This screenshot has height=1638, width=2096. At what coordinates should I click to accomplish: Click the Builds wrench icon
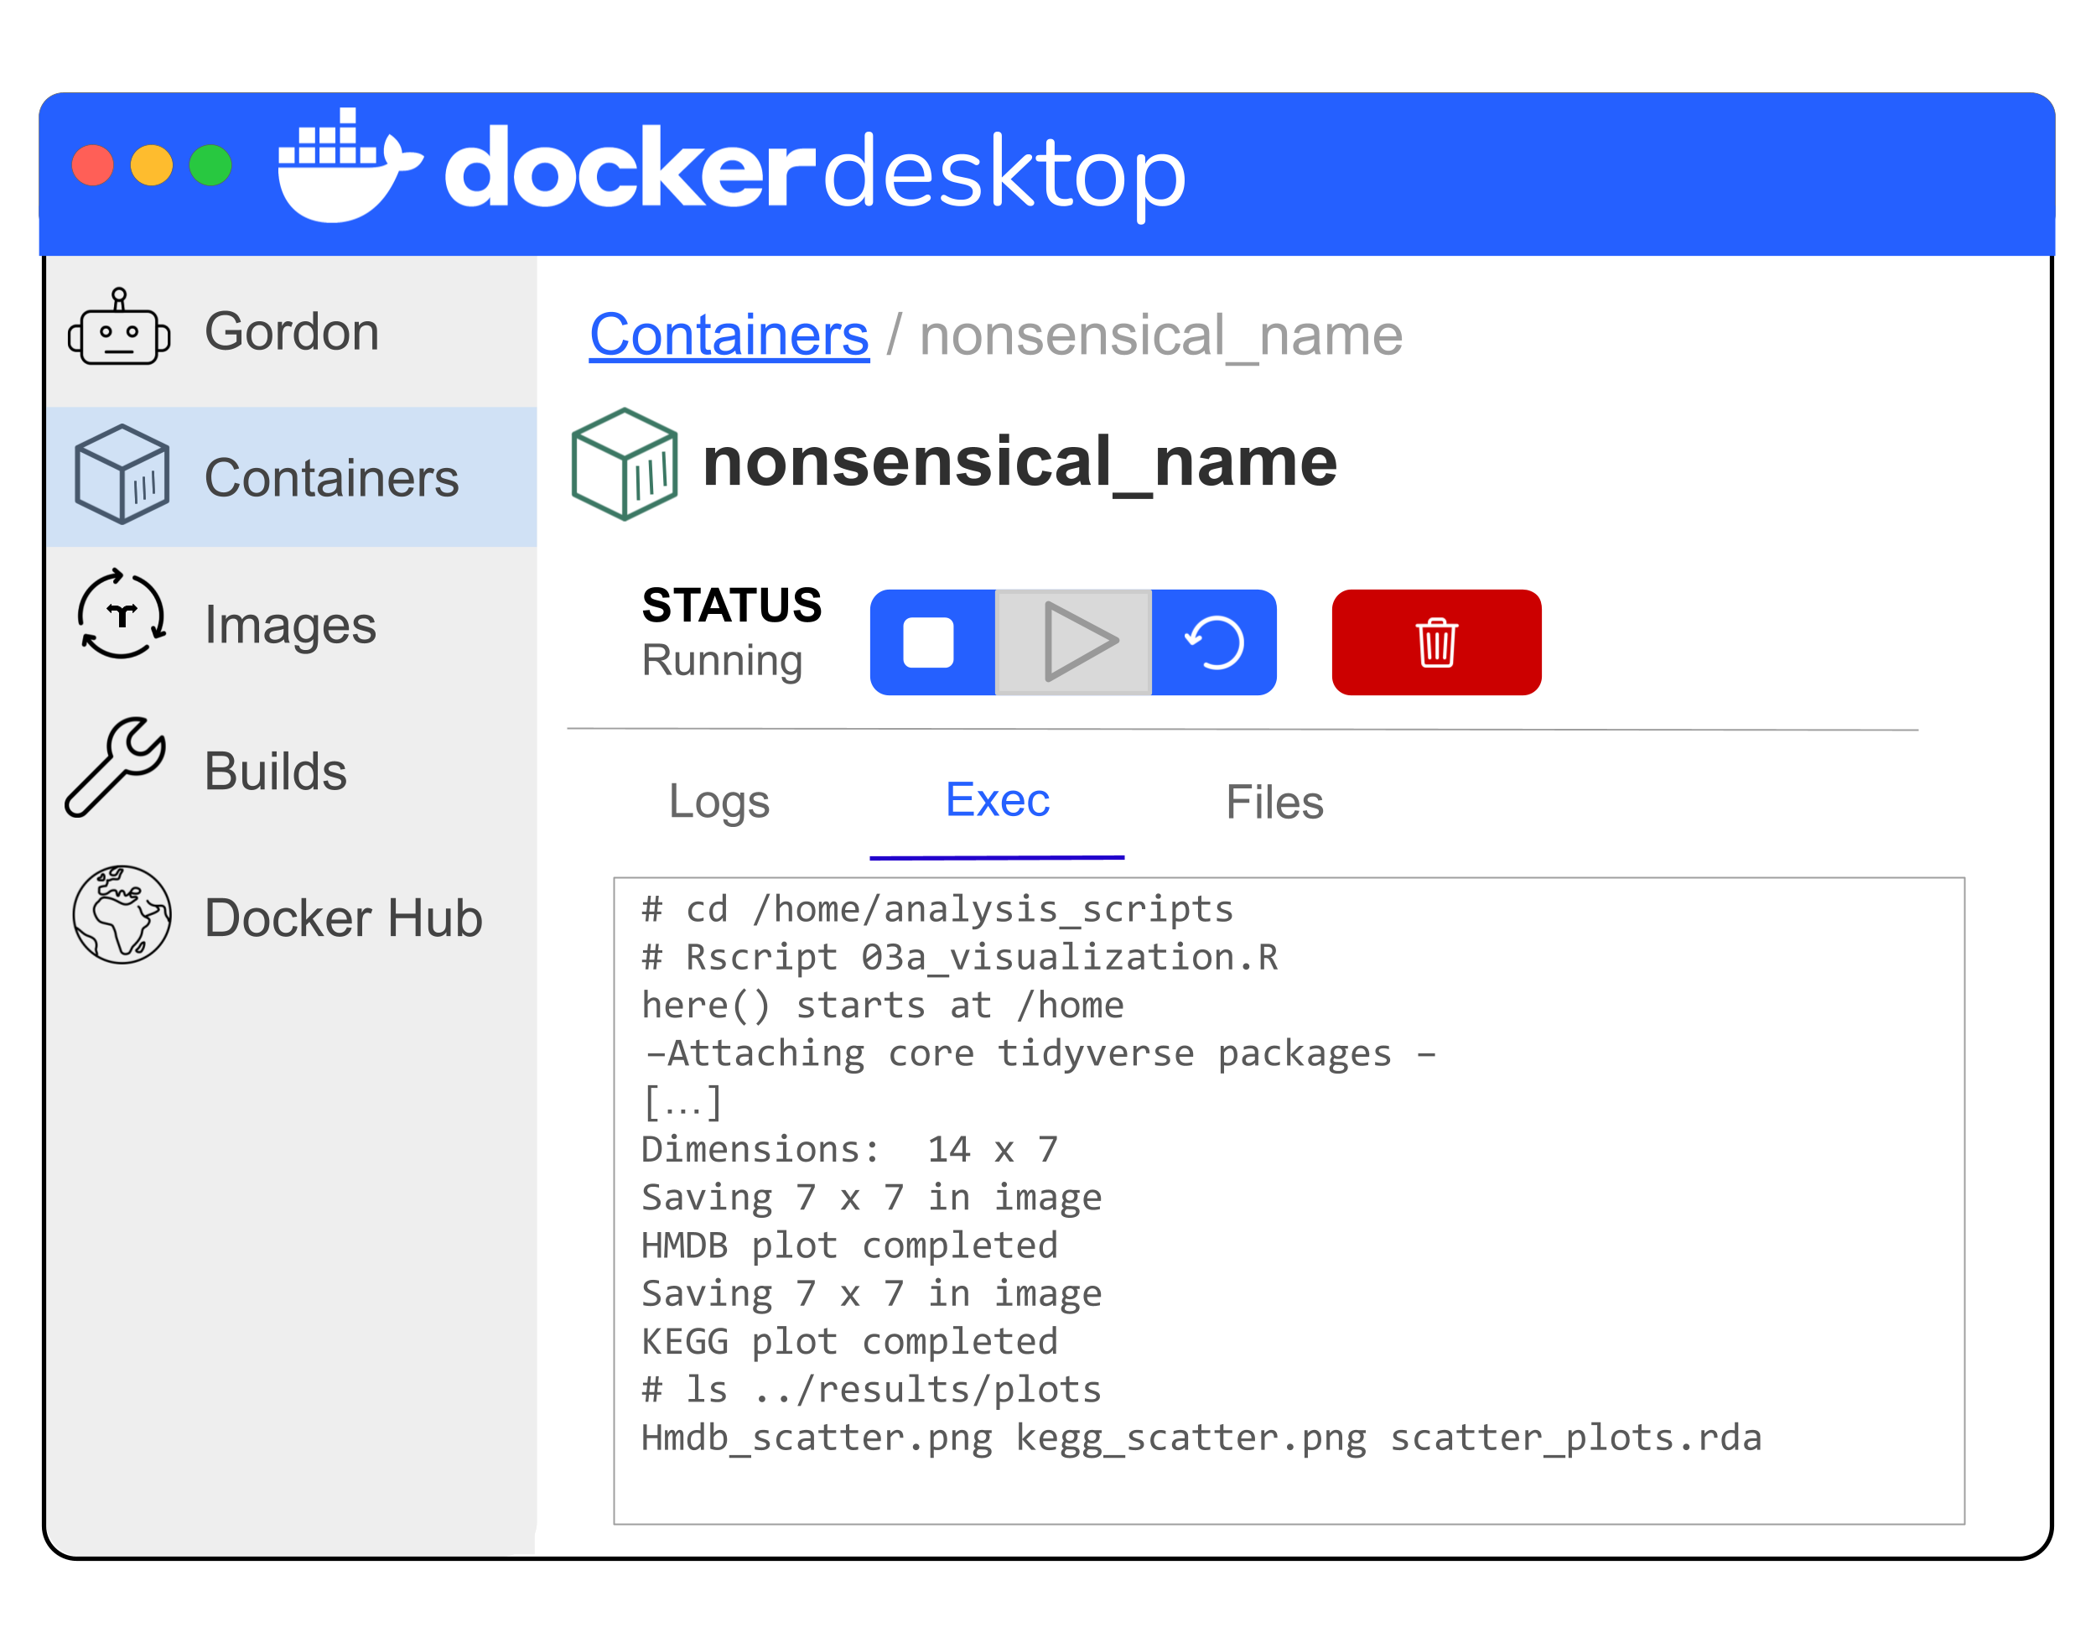point(117,767)
